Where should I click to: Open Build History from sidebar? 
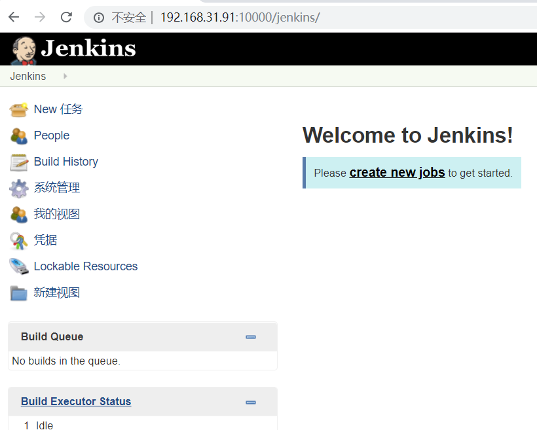click(66, 162)
